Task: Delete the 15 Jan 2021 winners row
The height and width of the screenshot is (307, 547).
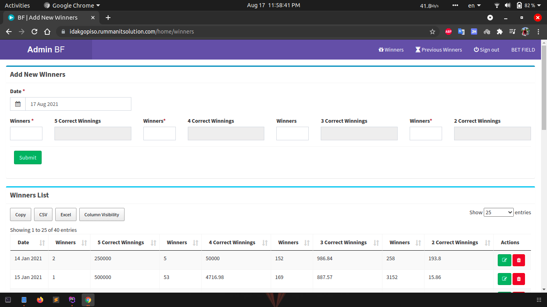Action: click(x=519, y=279)
